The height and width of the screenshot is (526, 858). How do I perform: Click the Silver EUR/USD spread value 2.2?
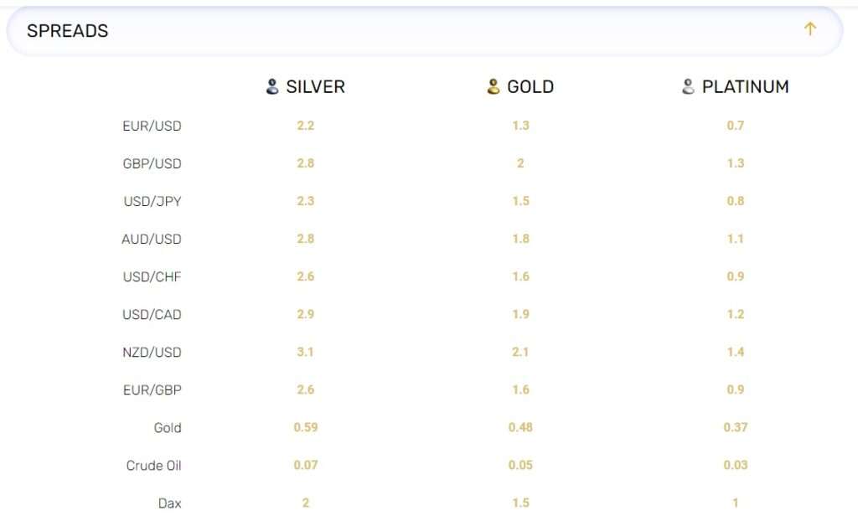pyautogui.click(x=305, y=125)
